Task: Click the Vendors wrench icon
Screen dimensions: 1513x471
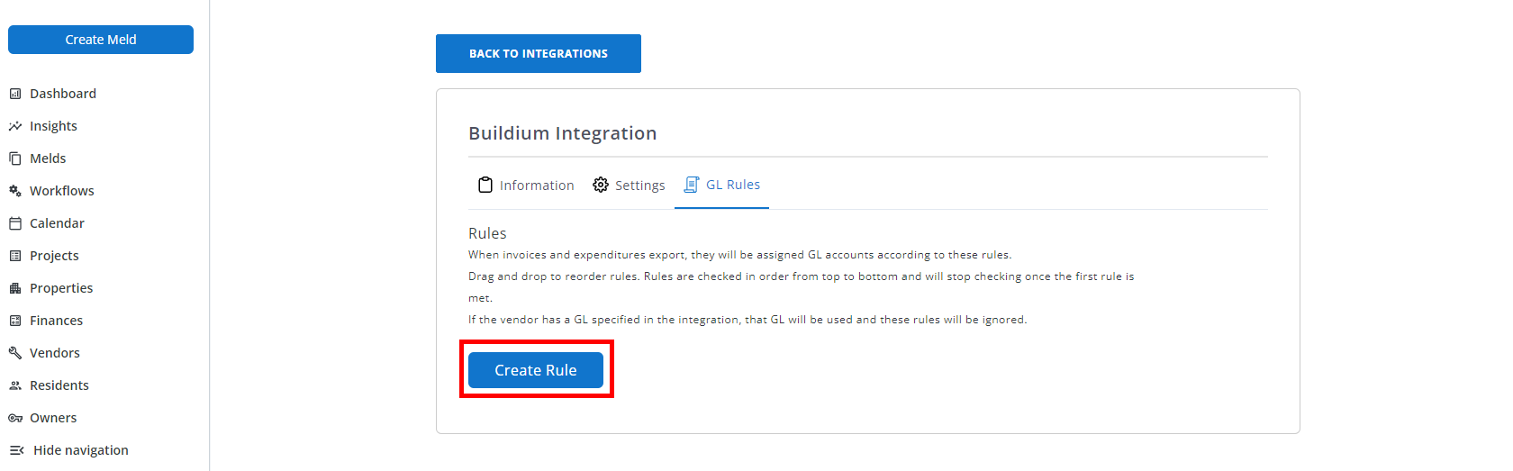Action: tap(15, 353)
